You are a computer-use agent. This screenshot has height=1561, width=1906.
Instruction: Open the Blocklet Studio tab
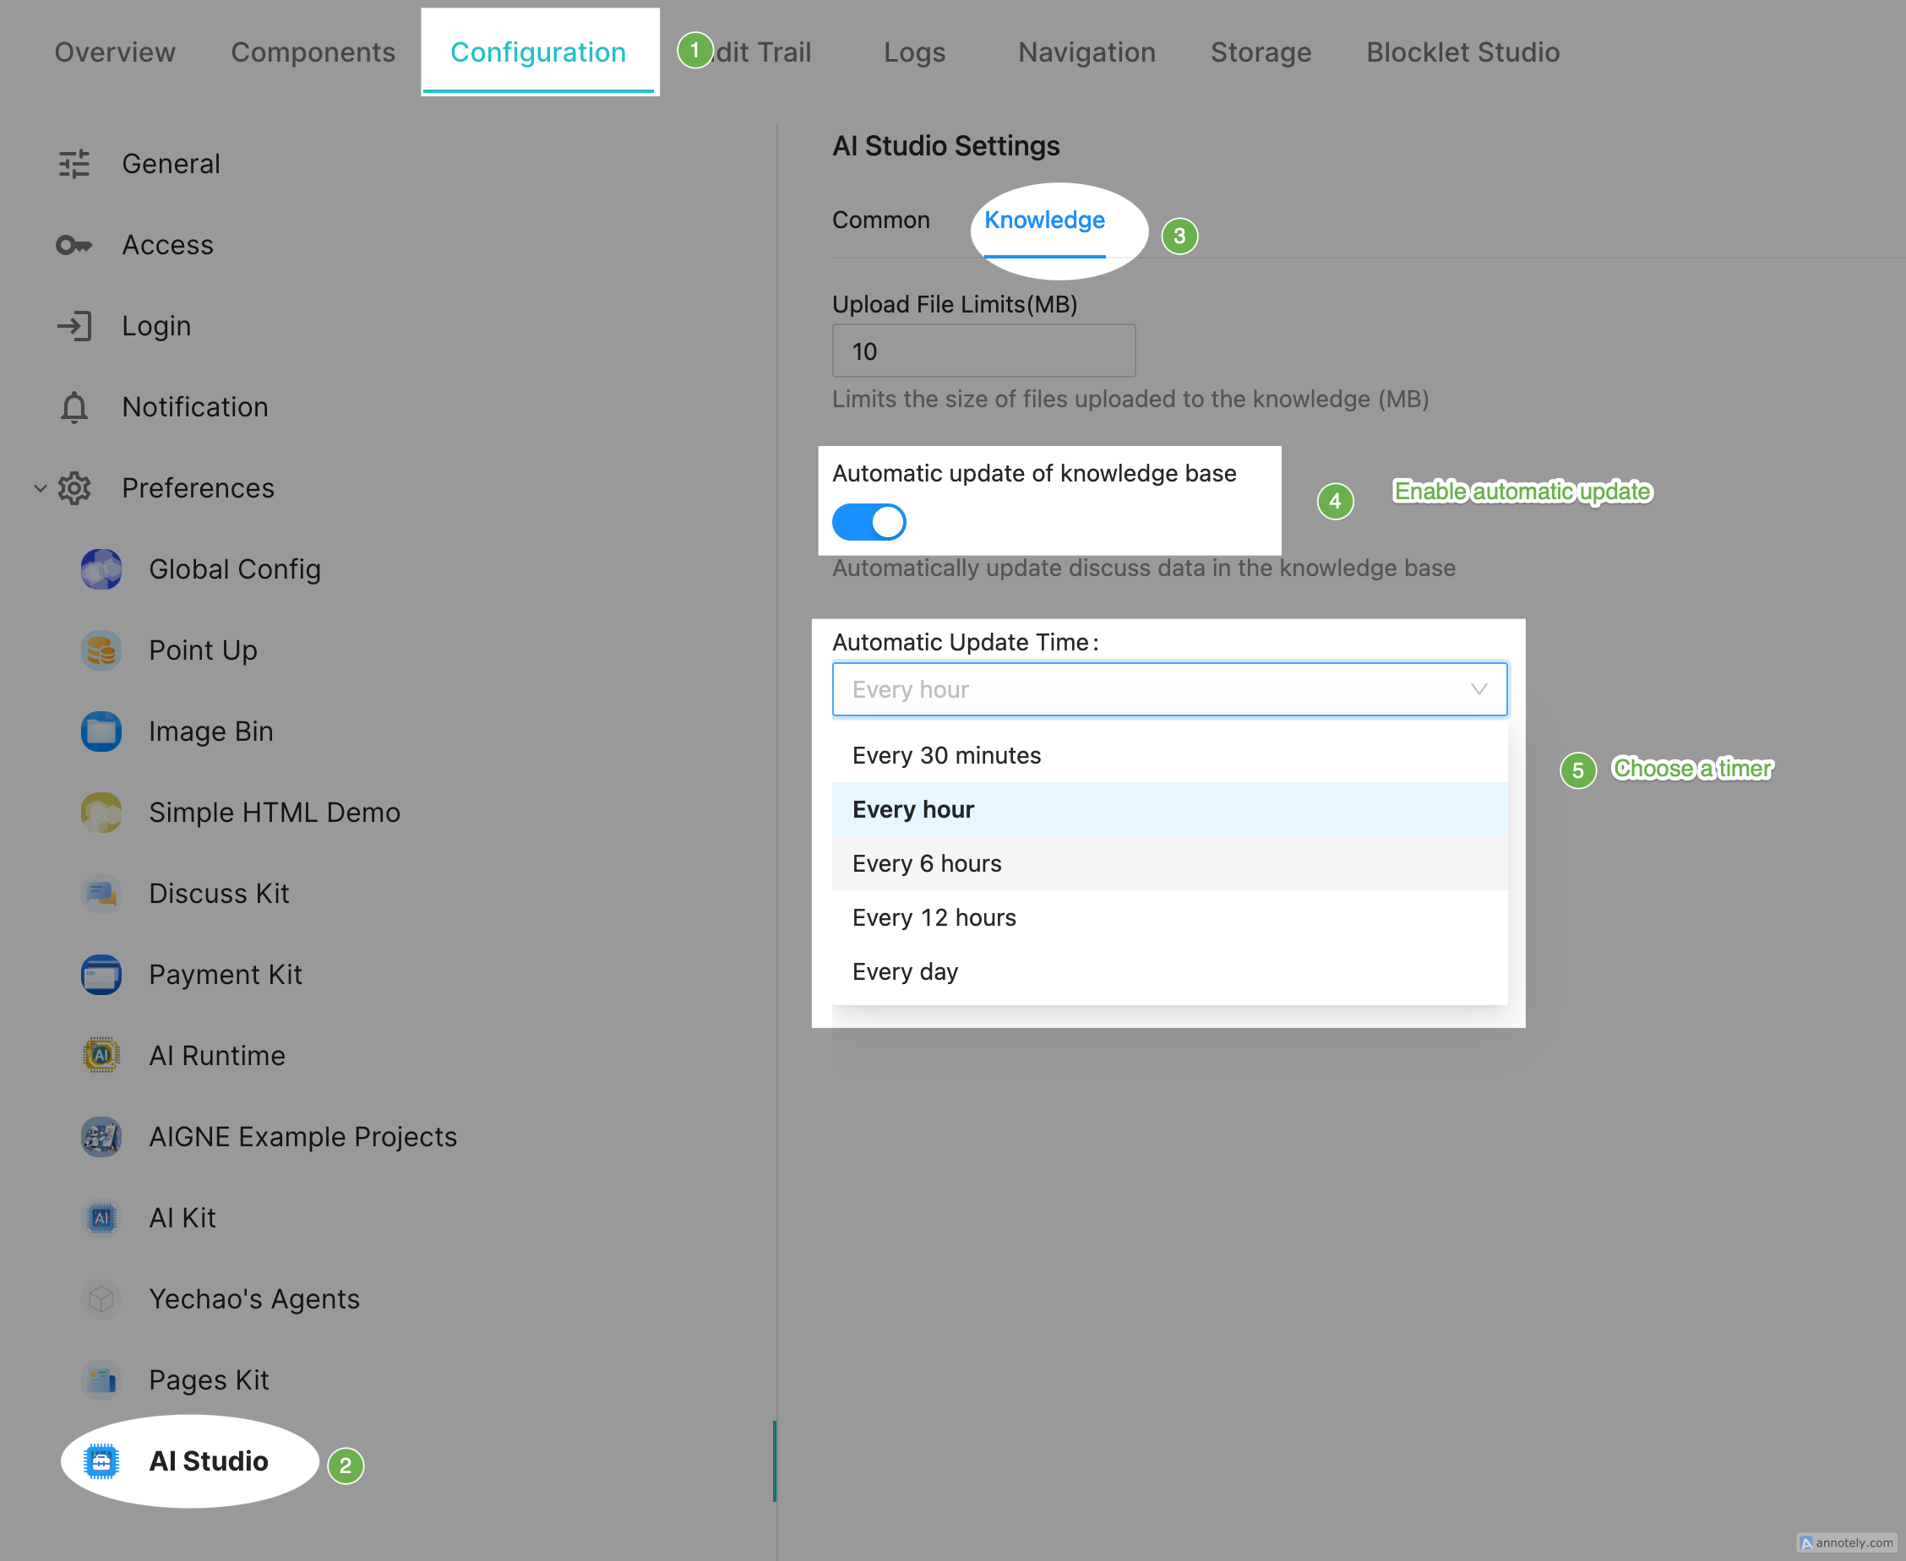(1462, 52)
